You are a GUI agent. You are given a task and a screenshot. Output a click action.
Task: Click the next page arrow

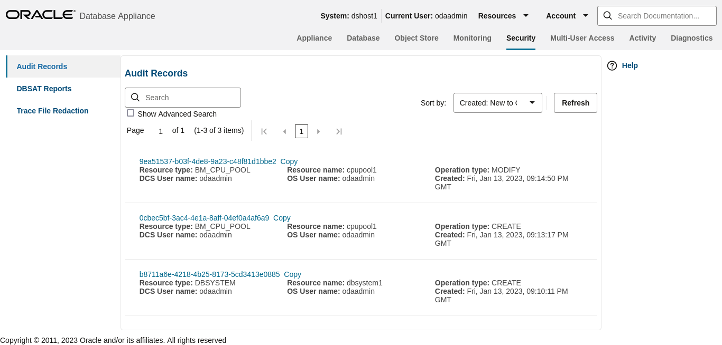point(319,131)
